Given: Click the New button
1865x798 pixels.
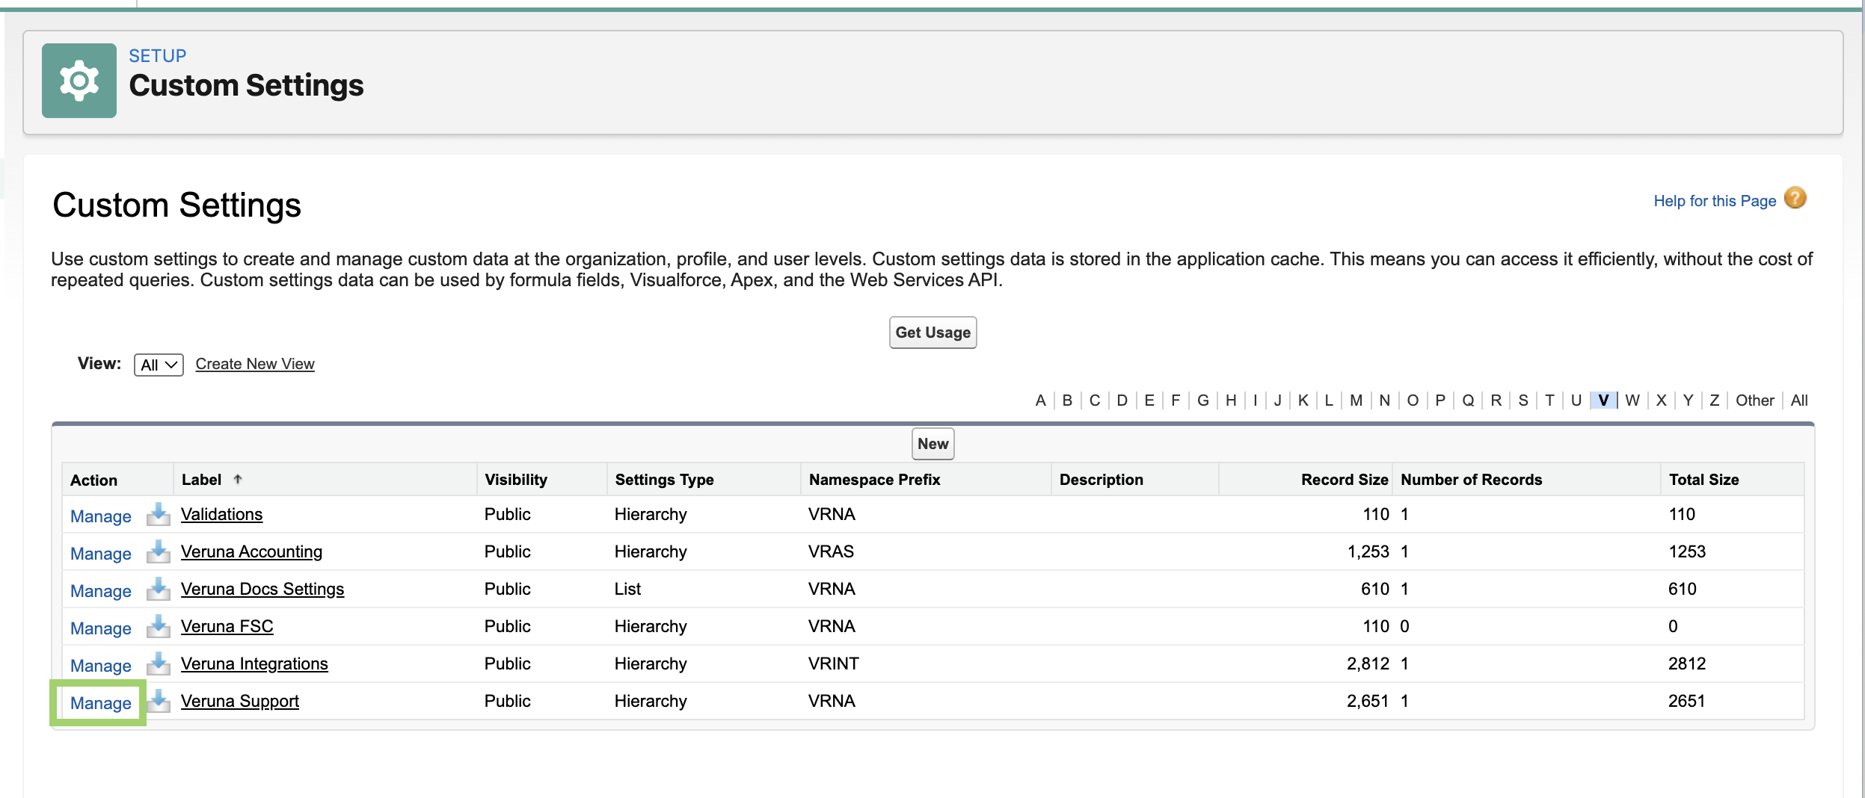Looking at the screenshot, I should (932, 444).
